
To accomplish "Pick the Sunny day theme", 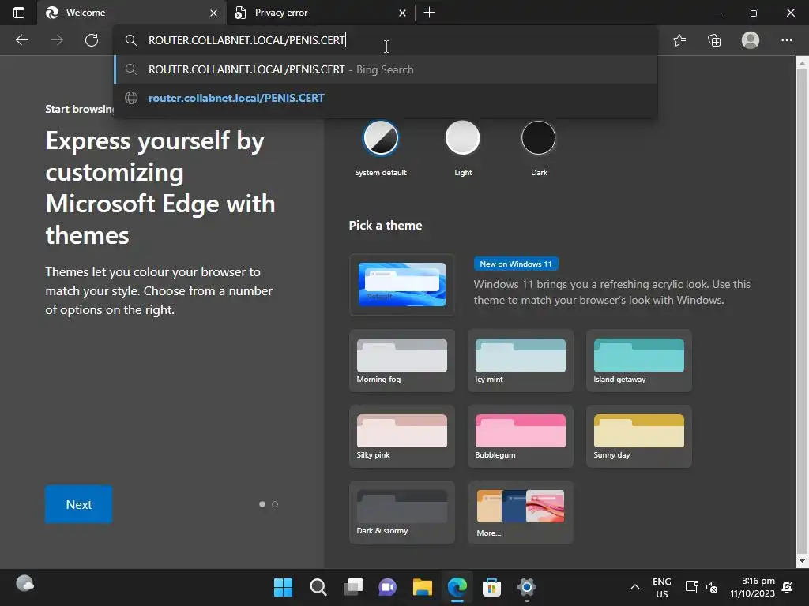I will click(638, 436).
